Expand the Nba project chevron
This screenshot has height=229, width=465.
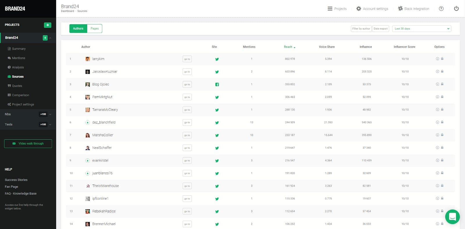pyautogui.click(x=50, y=114)
